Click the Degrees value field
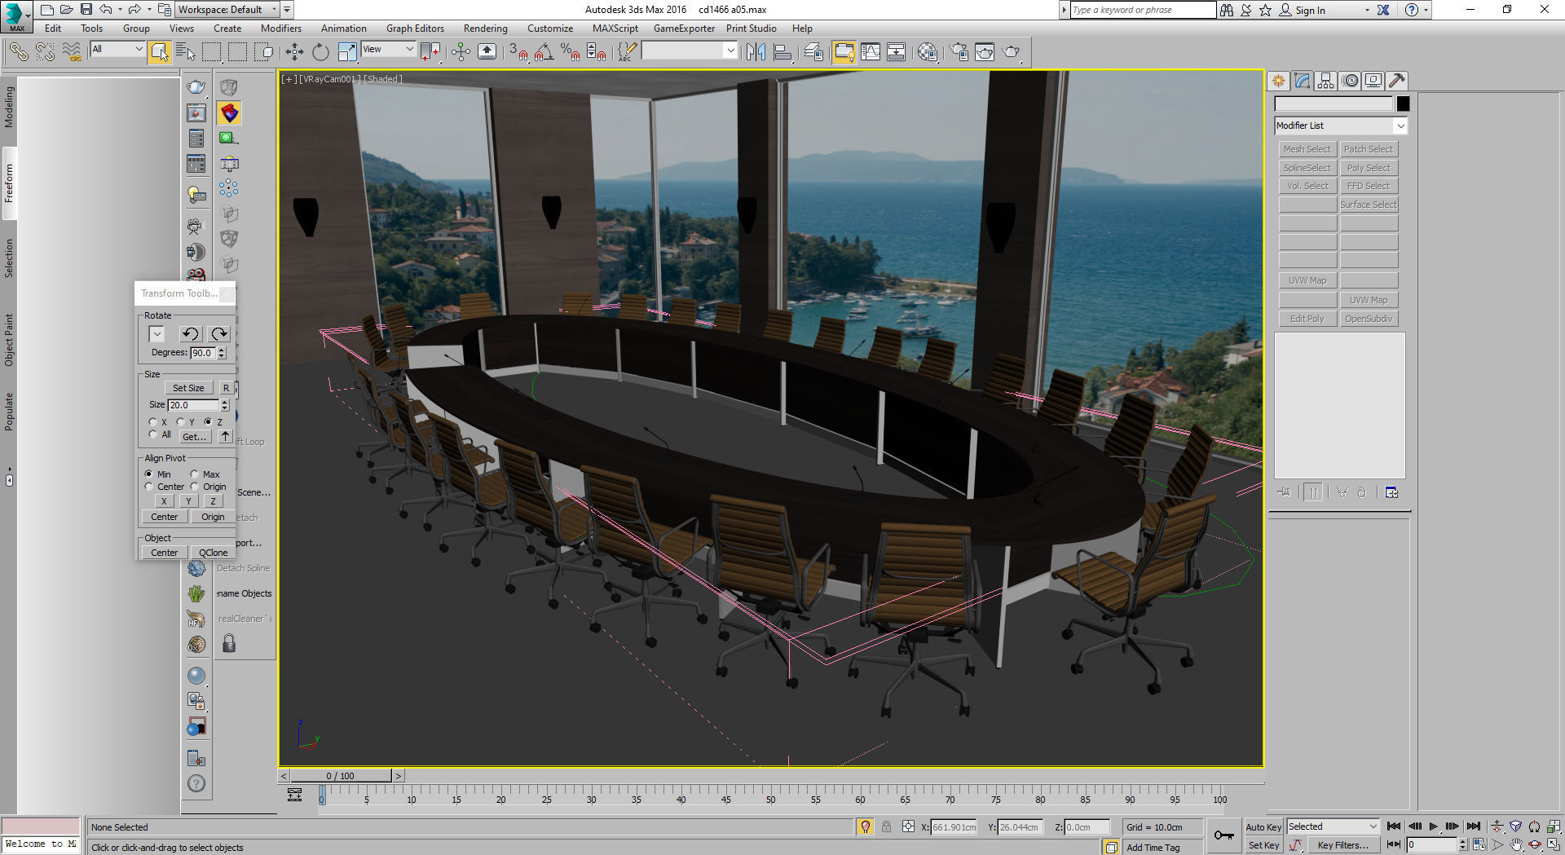This screenshot has height=855, width=1565. (x=202, y=353)
